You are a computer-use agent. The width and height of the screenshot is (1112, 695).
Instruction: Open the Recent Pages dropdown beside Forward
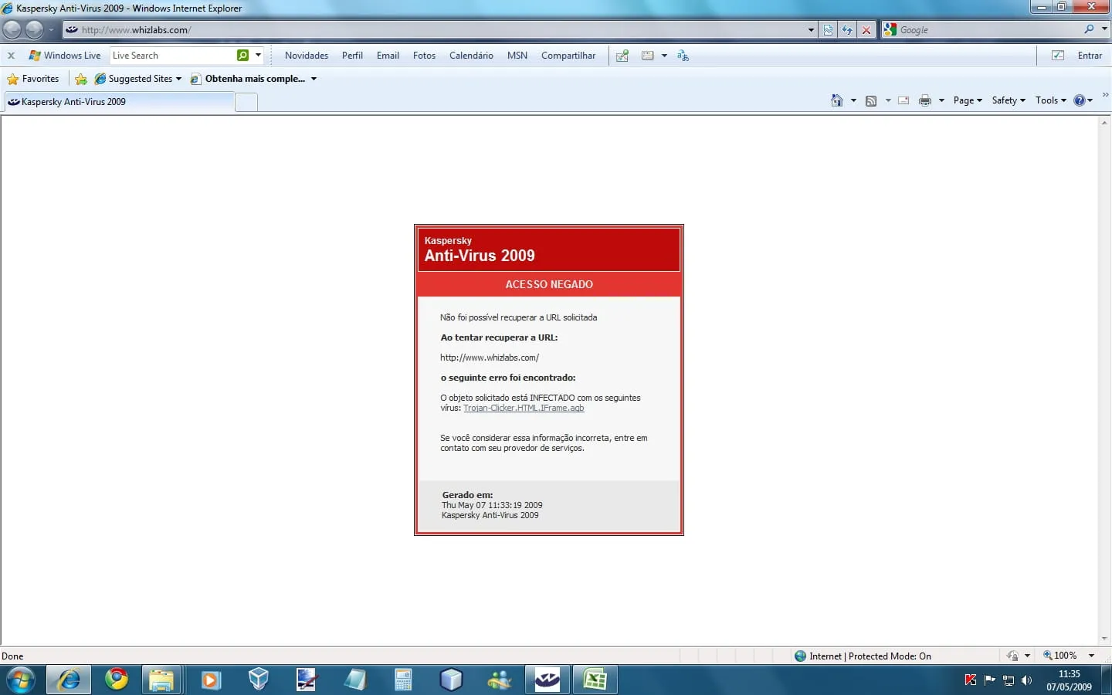coord(51,30)
